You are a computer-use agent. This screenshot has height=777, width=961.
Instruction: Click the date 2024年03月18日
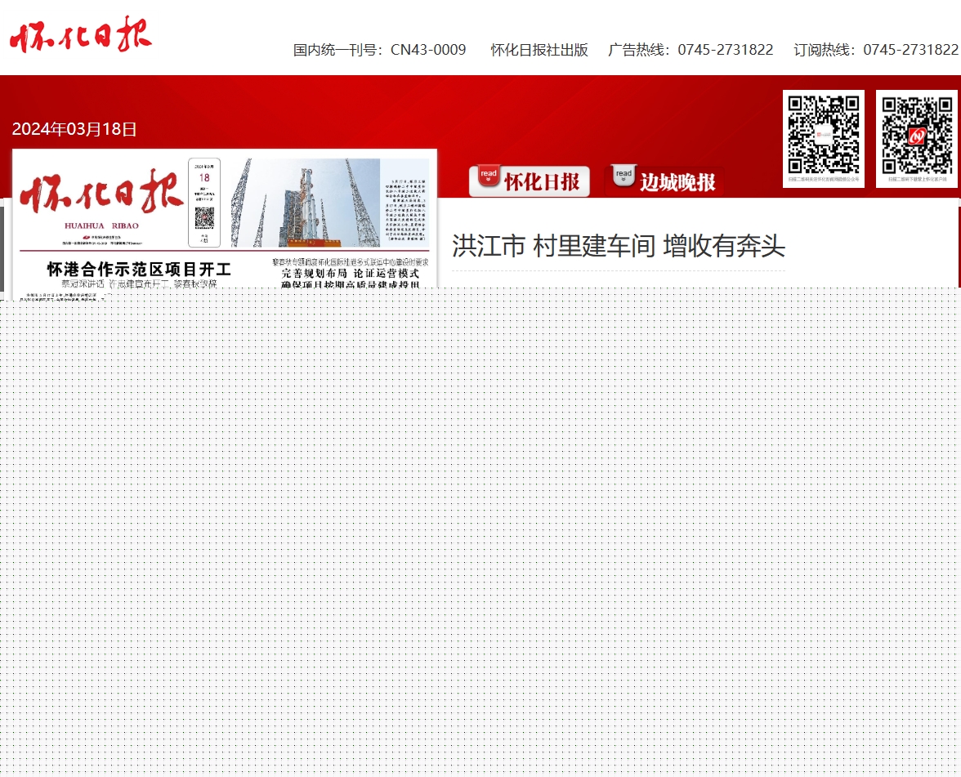(x=74, y=129)
